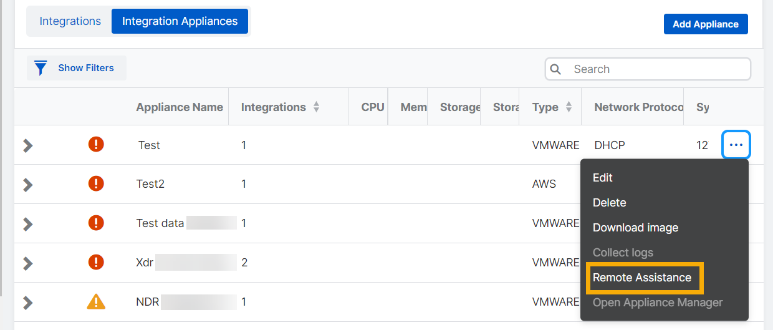Expand the Test appliance row
Screen dimensions: 773x330
pos(27,145)
